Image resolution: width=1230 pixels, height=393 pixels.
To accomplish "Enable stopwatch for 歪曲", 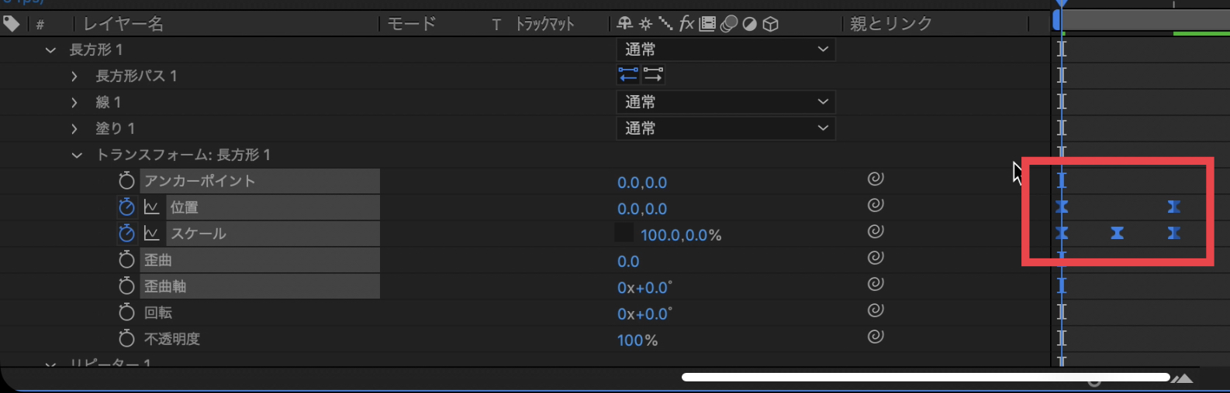I will 126,260.
